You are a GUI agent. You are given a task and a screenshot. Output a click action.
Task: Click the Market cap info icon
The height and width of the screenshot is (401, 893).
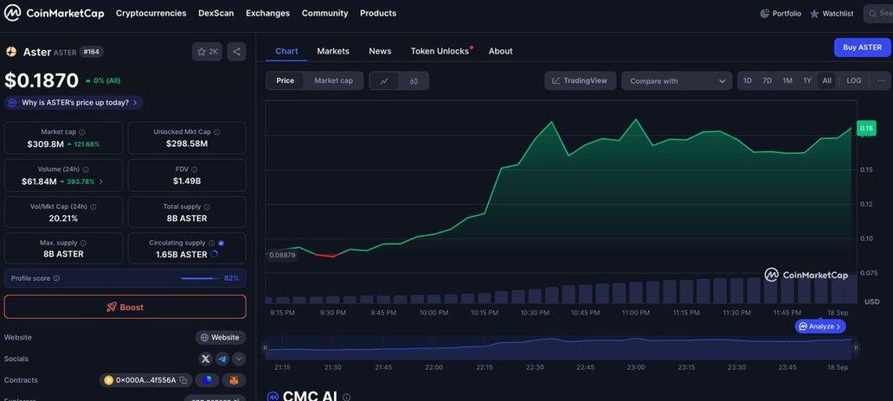tap(82, 132)
